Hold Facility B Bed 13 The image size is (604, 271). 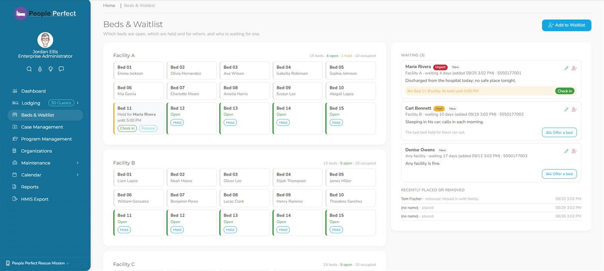click(230, 230)
